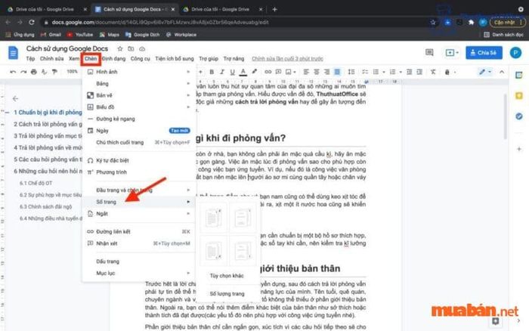Open the highlight color pen tool
The height and width of the screenshot is (331, 529).
pos(254,72)
